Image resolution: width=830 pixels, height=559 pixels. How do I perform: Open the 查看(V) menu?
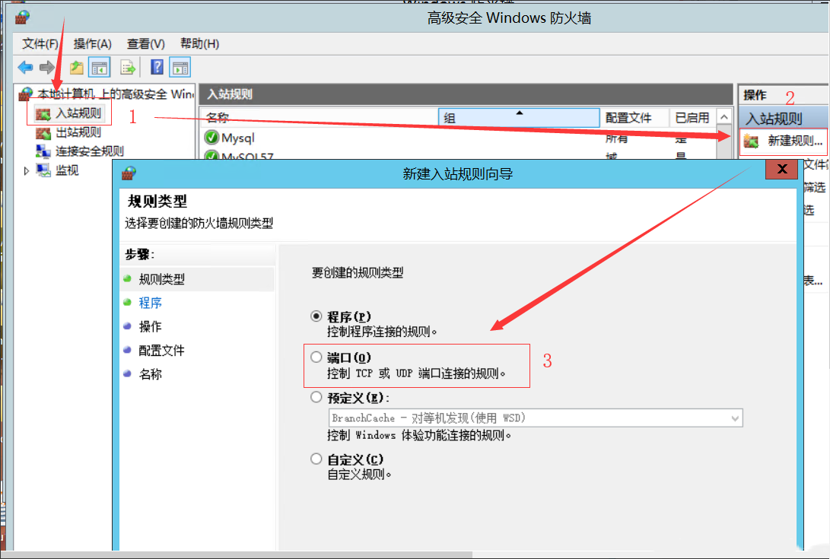coord(145,43)
